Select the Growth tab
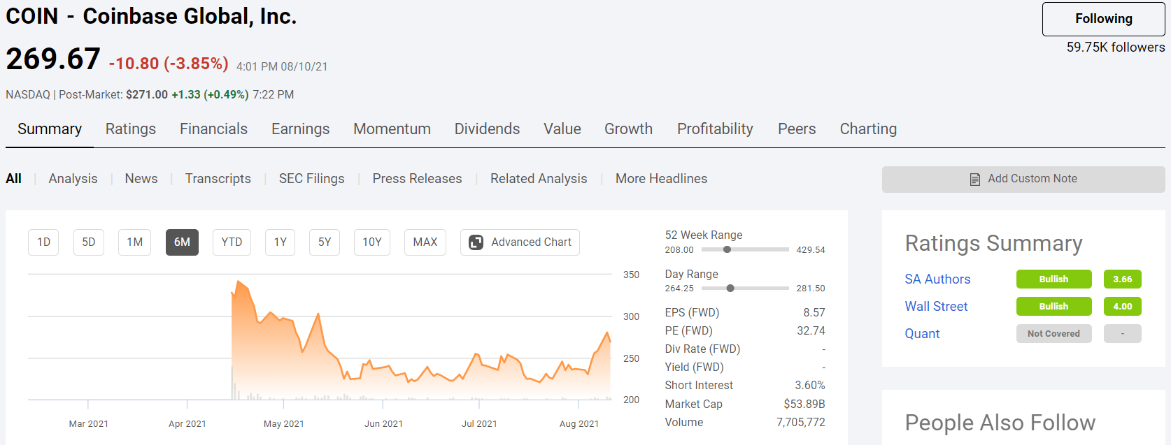Screen dimensions: 1171x445 pos(628,129)
